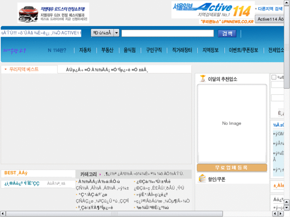Click the horizontal scrollbar right arrow at far right

(x=280, y=214)
